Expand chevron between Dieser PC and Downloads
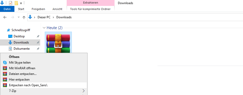This screenshot has width=243, height=95. (53, 17)
